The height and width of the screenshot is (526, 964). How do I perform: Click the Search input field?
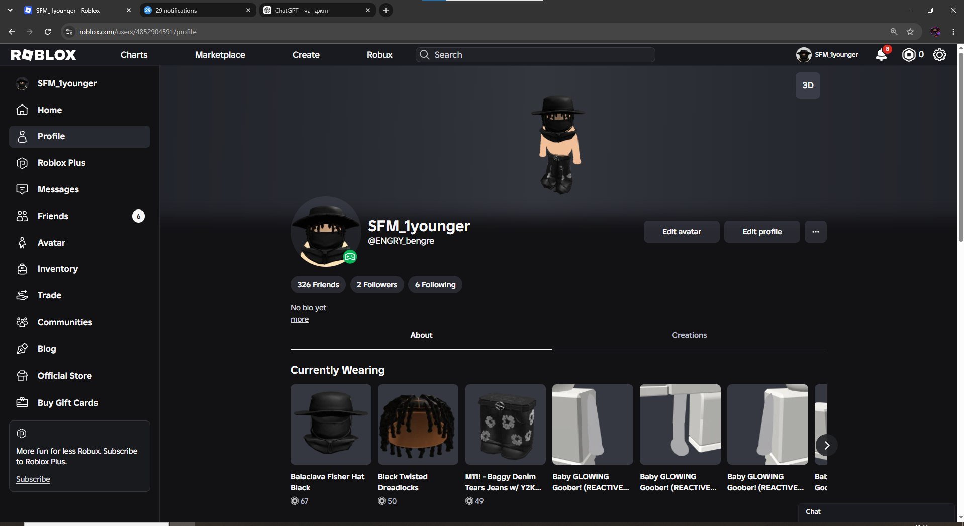click(x=535, y=55)
